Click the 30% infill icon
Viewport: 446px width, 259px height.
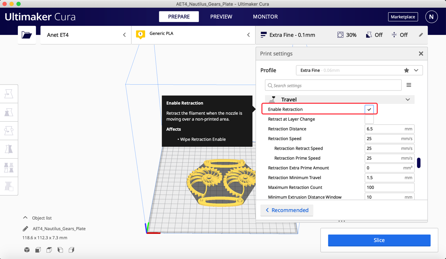click(340, 35)
